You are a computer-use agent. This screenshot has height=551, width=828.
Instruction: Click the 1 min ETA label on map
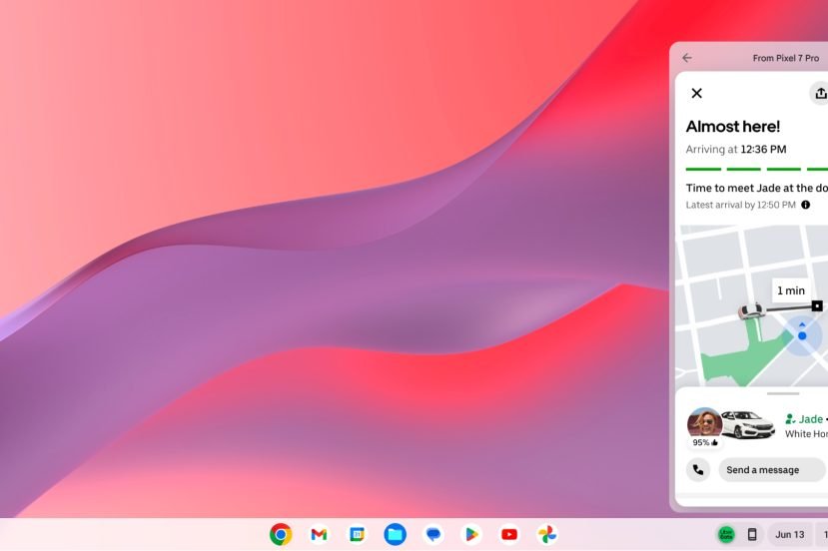pos(790,290)
